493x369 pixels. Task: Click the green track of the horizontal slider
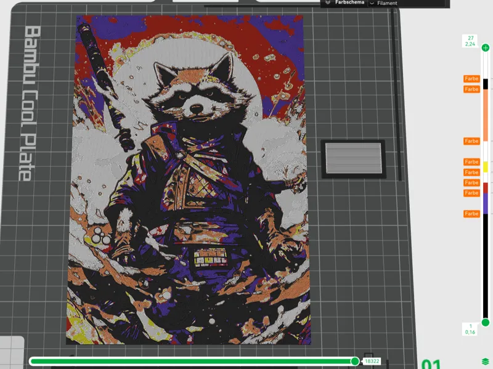[192, 361]
